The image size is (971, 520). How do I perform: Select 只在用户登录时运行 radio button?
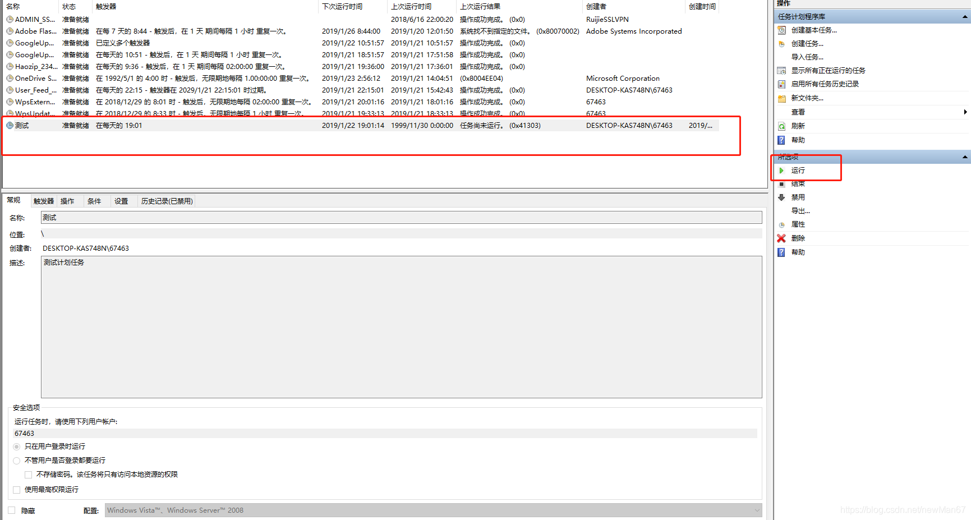click(x=17, y=447)
